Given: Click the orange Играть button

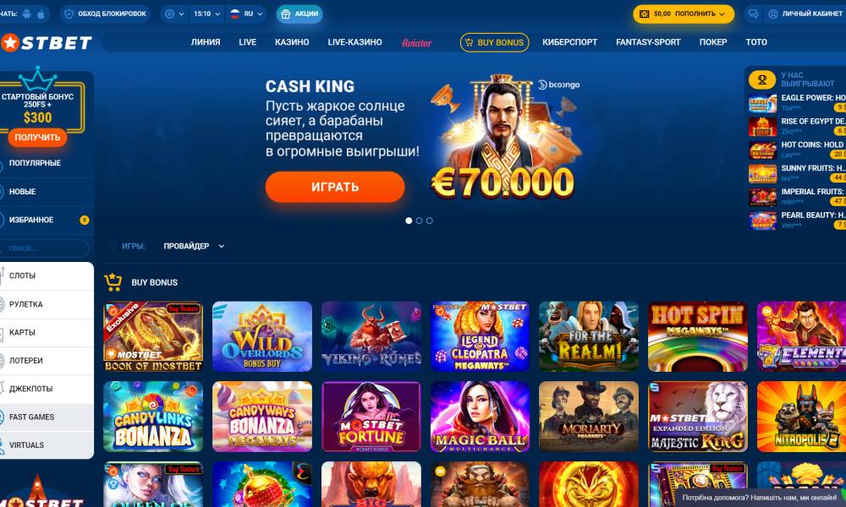Looking at the screenshot, I should click(x=335, y=187).
